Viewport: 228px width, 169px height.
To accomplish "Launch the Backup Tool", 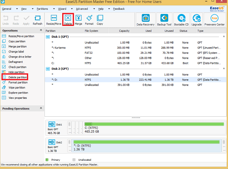I will (x=164, y=20).
